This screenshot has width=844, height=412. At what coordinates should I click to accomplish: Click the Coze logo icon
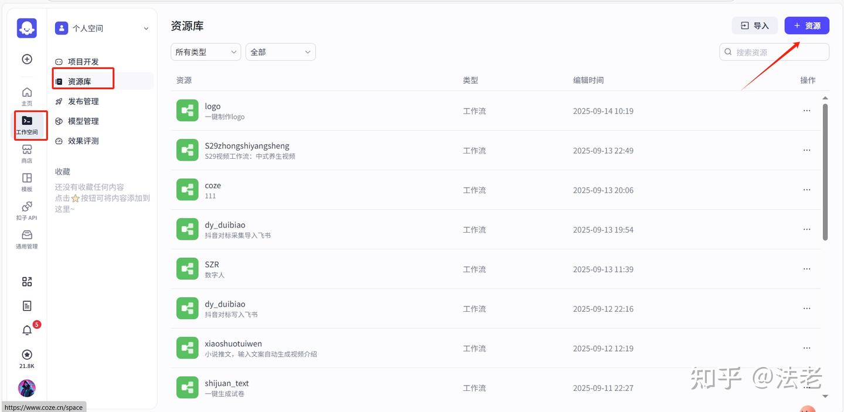(x=27, y=28)
